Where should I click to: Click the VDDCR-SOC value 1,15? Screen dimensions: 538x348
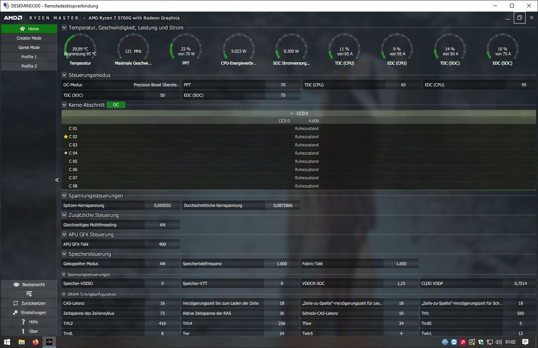tap(401, 283)
